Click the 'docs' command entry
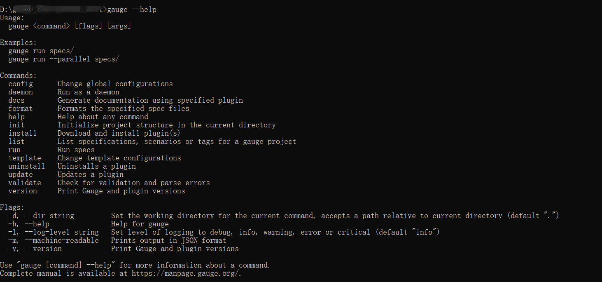 tap(16, 100)
